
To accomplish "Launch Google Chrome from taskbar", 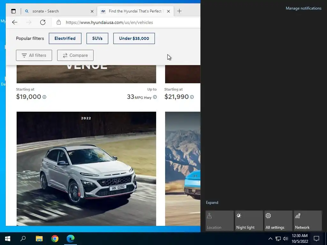I will tap(55, 239).
